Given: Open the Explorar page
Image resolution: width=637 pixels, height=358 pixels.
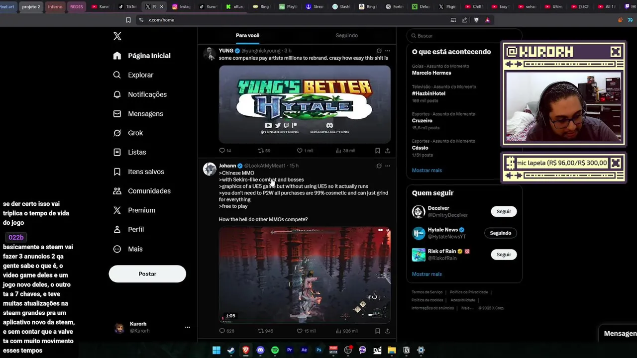Looking at the screenshot, I should click(x=133, y=75).
